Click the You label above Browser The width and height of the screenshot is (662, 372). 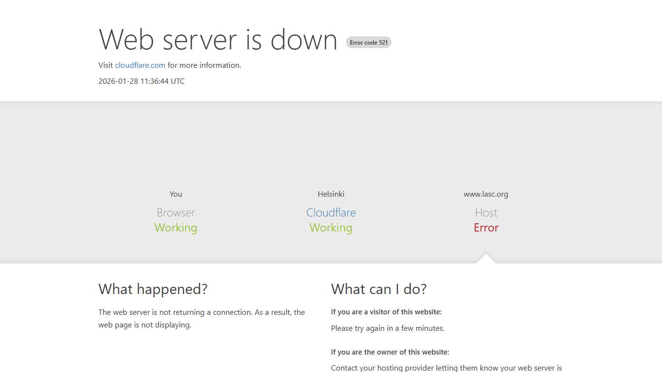point(175,194)
